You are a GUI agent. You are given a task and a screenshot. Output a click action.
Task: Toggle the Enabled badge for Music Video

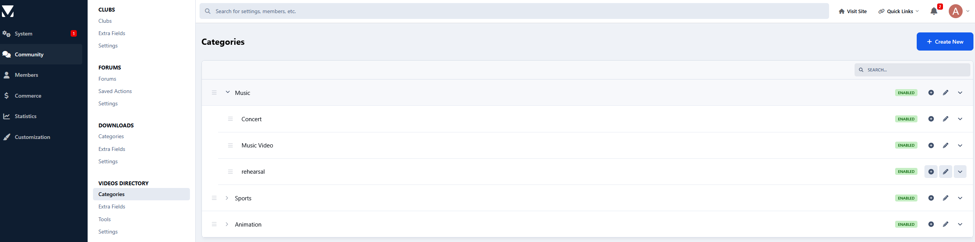tap(906, 146)
